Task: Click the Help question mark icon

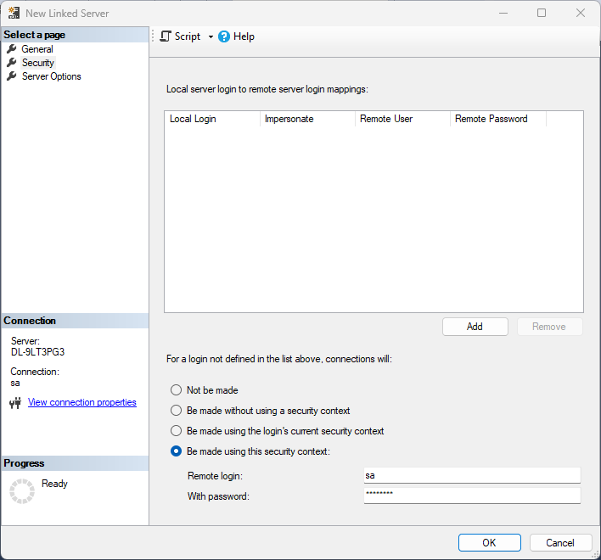Action: [224, 36]
